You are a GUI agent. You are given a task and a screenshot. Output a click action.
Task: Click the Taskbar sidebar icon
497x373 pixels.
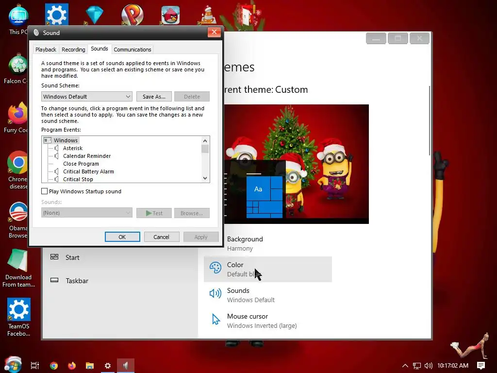(54, 280)
